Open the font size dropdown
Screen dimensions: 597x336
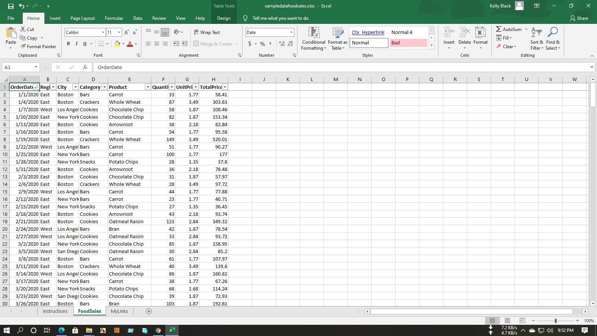click(x=119, y=32)
